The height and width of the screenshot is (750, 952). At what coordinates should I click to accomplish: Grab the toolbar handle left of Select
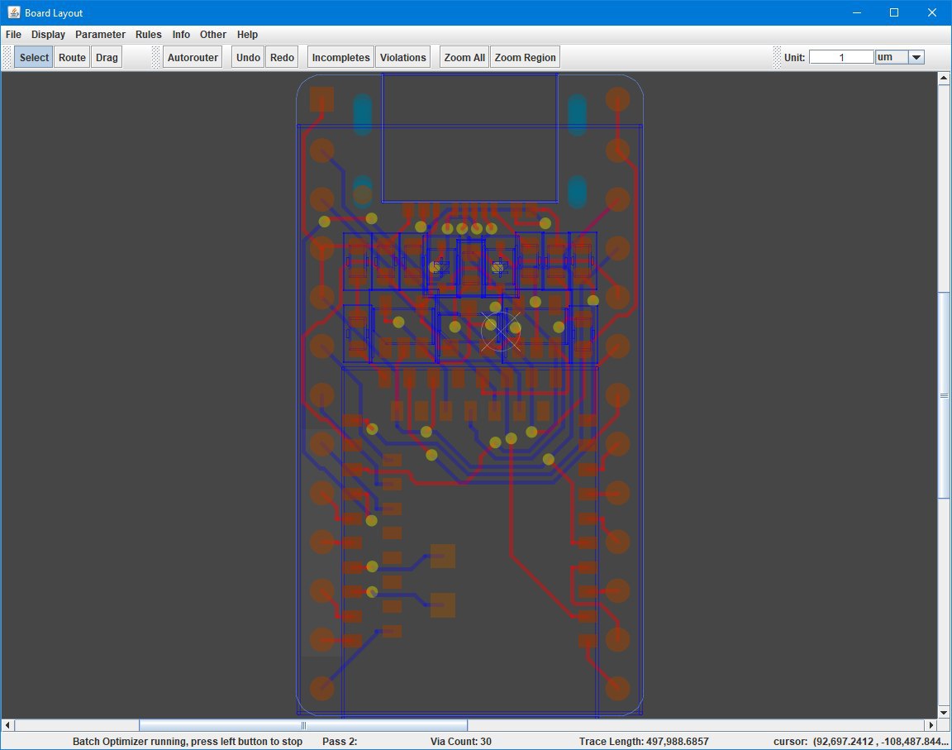[7, 57]
